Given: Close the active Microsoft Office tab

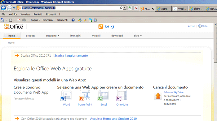Looking at the screenshot, I should pos(153,9).
